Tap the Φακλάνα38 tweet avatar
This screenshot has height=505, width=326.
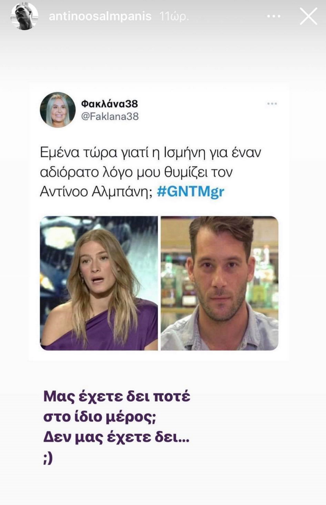click(x=58, y=109)
